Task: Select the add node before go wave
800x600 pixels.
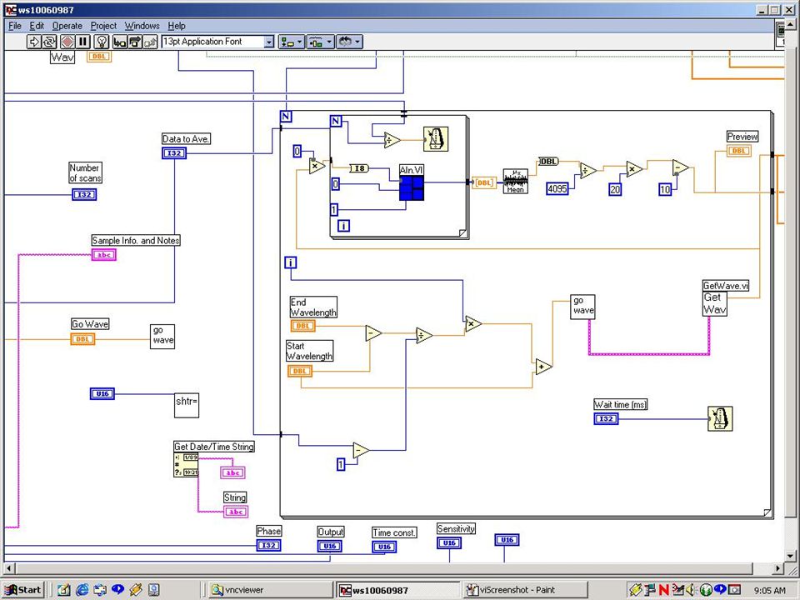Action: coord(542,367)
